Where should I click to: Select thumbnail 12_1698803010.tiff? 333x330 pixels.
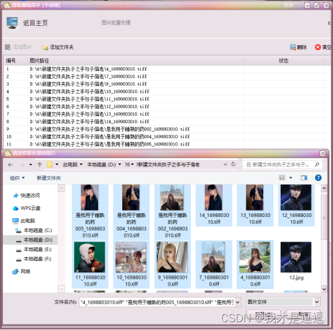click(x=296, y=205)
